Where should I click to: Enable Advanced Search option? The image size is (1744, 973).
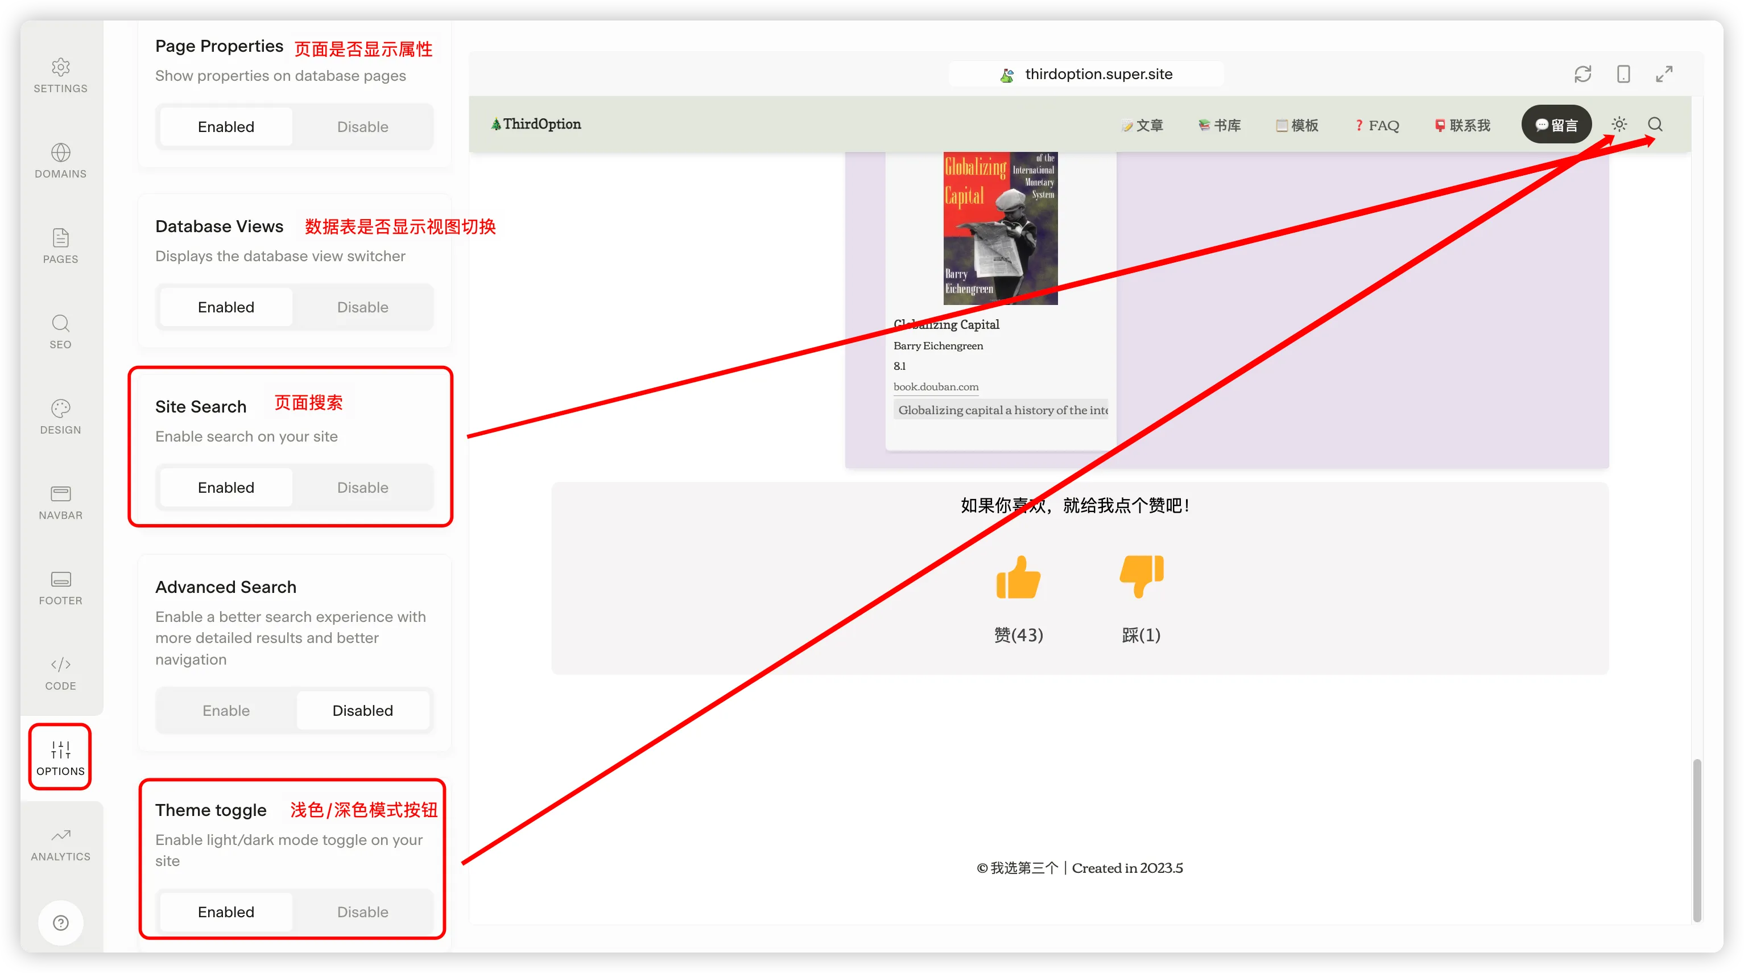click(226, 710)
